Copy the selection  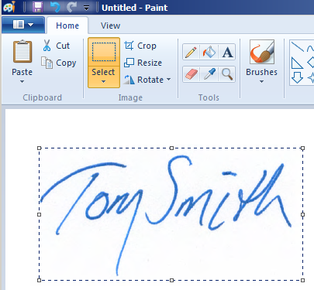tap(59, 63)
